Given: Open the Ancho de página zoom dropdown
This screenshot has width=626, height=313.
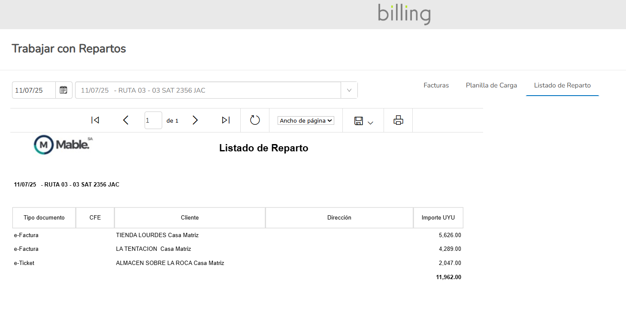Looking at the screenshot, I should click(305, 121).
